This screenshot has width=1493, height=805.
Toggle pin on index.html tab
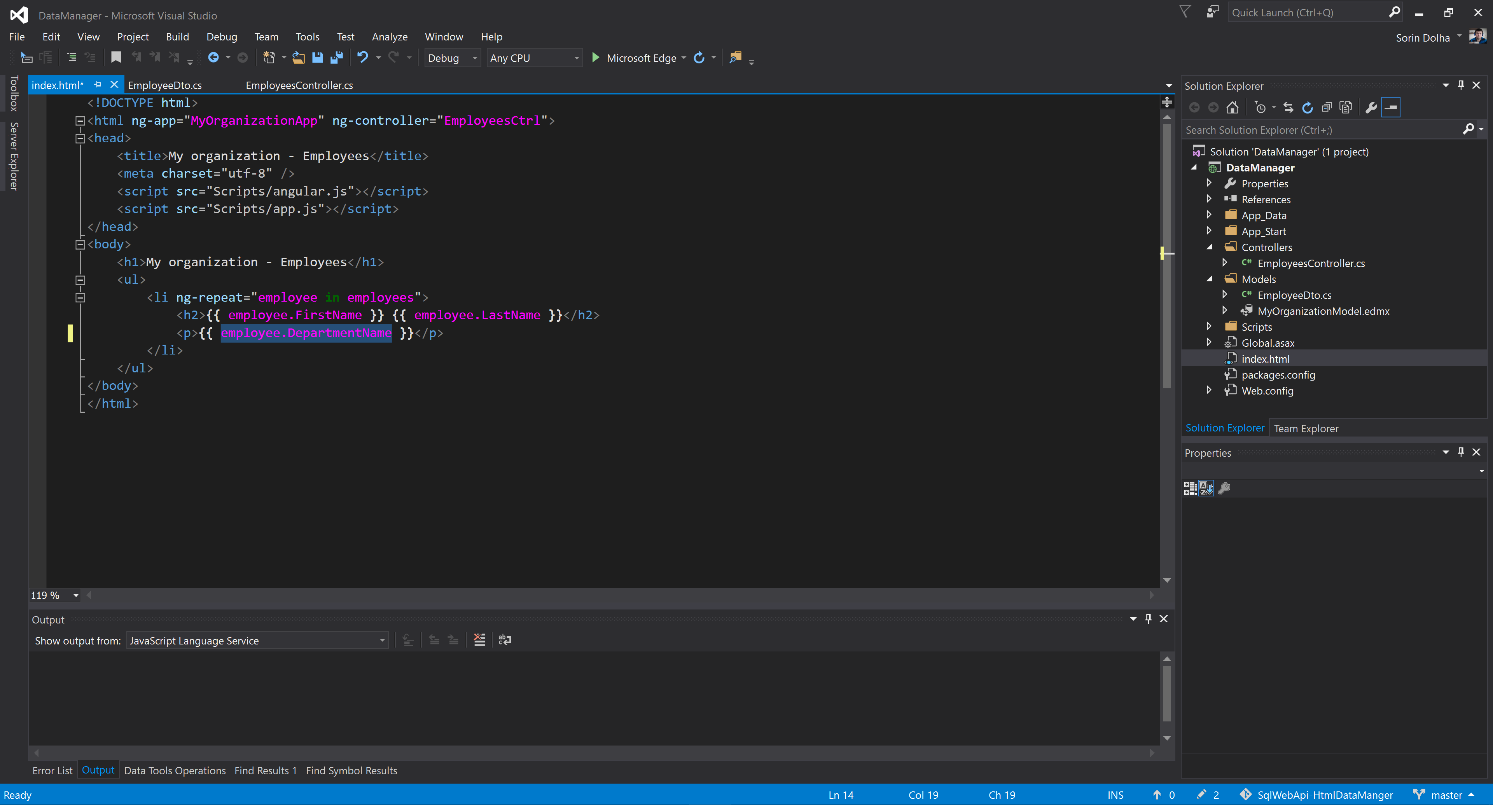97,85
